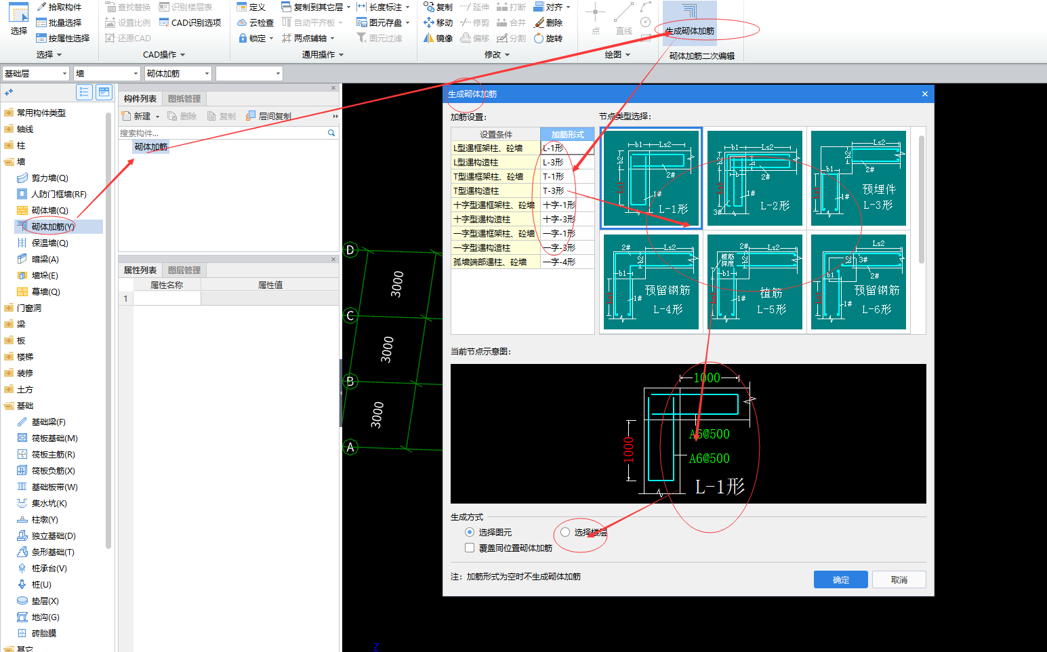The height and width of the screenshot is (652, 1047).
Task: Collapse the 基础 category in tree
Action: pyautogui.click(x=9, y=405)
